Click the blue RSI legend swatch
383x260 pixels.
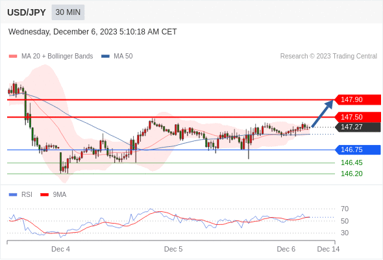(13, 195)
